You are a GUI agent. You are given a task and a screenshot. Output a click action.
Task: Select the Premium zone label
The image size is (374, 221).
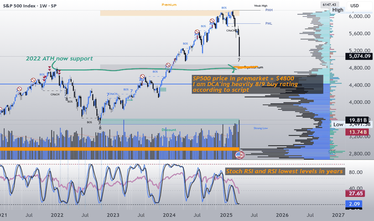169,5
